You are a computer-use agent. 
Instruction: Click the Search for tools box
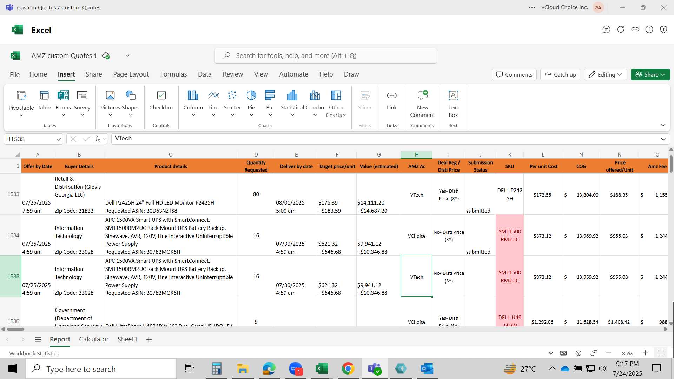tap(326, 56)
